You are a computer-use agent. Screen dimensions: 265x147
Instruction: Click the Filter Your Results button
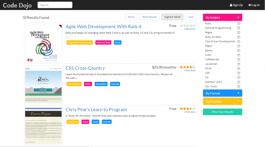coord(222,112)
